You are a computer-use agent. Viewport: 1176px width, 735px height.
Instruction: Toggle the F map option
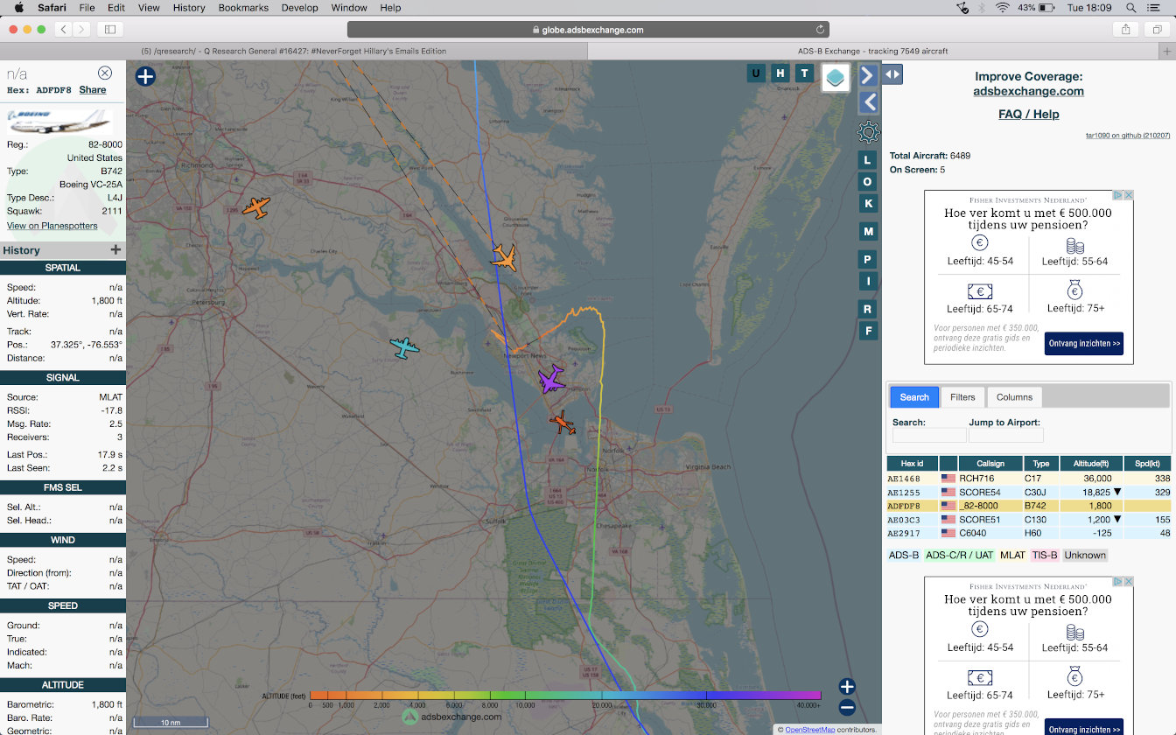(x=868, y=331)
